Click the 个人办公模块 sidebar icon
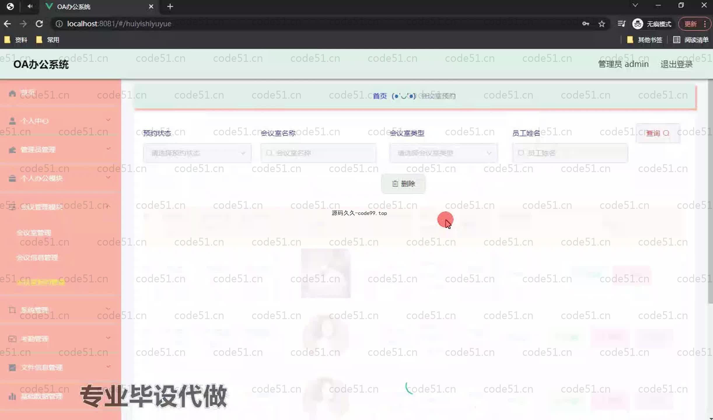Screen dimensions: 713x420 12,178
